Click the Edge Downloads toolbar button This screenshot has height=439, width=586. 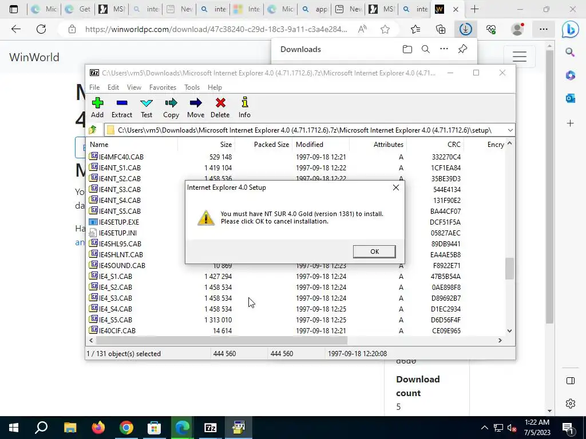click(x=466, y=29)
